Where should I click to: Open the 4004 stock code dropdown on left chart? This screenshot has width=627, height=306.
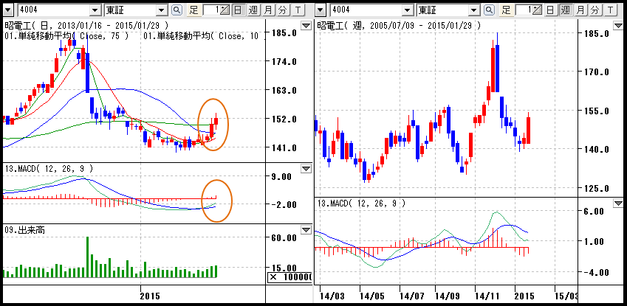tap(95, 10)
